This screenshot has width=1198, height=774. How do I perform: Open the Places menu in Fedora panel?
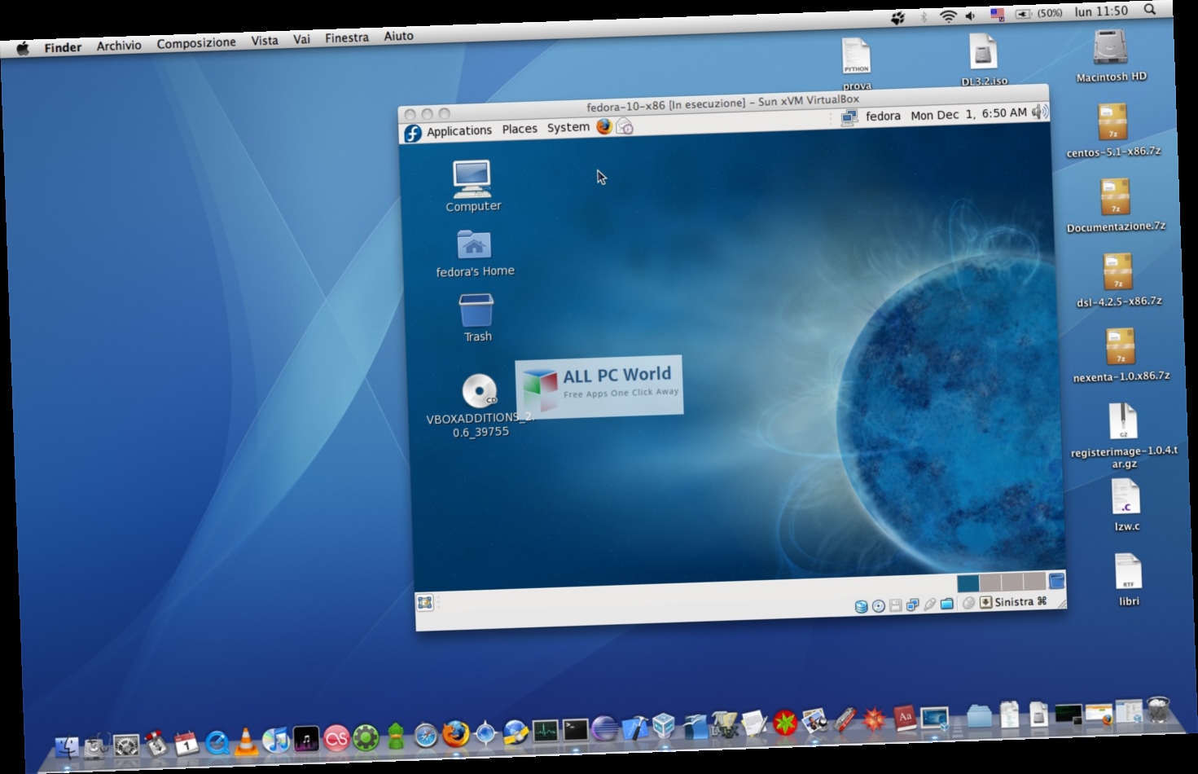coord(520,129)
